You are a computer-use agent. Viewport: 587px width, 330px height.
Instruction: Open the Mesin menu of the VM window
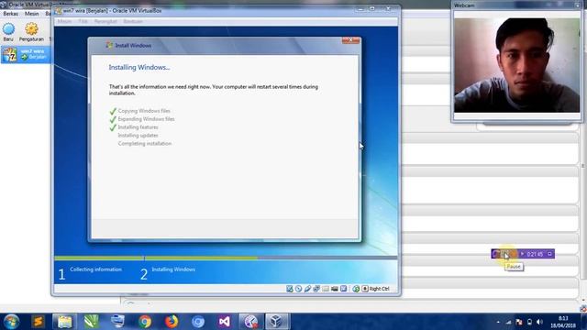[64, 21]
